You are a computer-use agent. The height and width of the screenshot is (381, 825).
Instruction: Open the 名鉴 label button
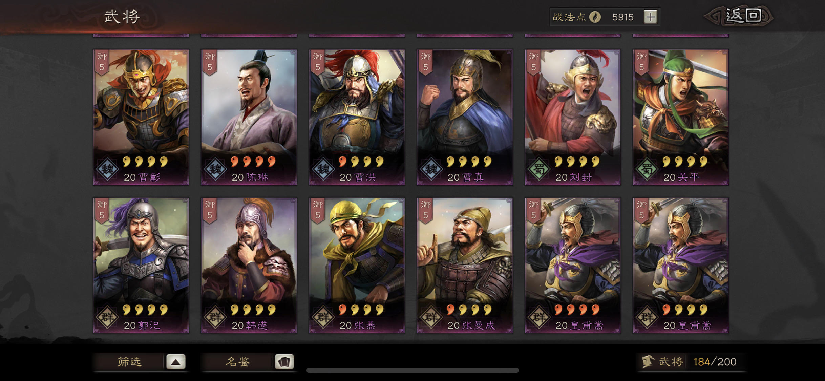(x=237, y=362)
